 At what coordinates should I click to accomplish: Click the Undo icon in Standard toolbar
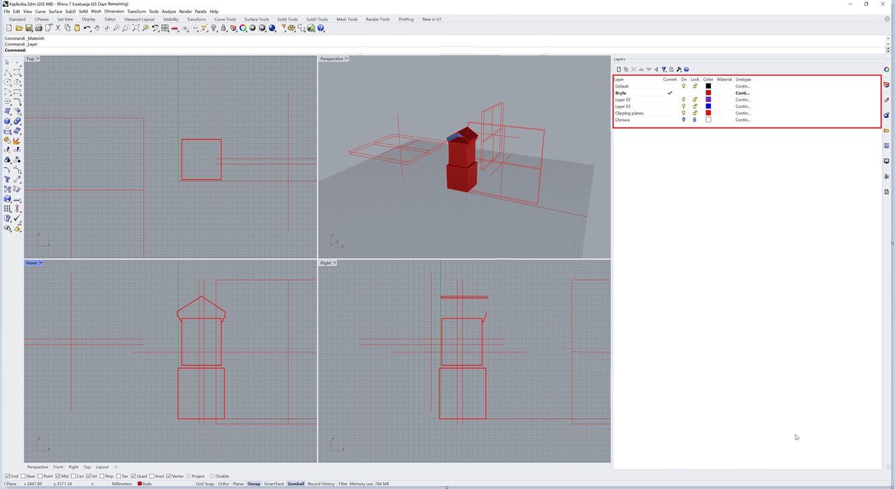click(x=87, y=28)
